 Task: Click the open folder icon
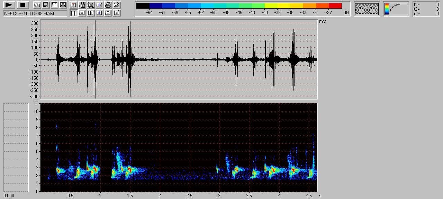pos(117,5)
